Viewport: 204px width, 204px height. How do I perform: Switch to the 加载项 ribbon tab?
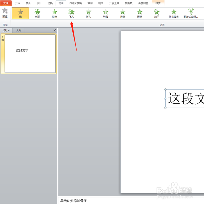129,3
